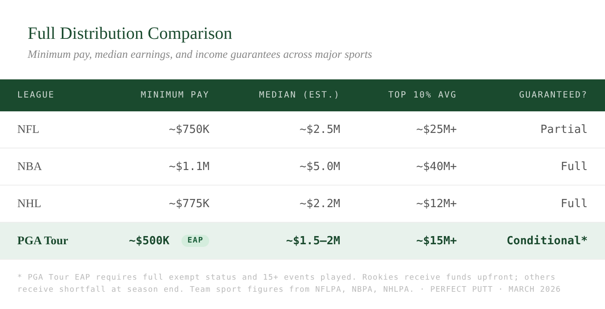Click the GUARANTEED? column header

[x=553, y=95]
